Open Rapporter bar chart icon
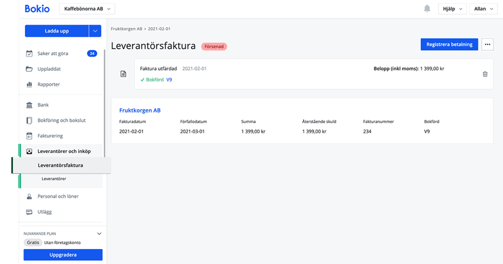This screenshot has height=264, width=503. point(29,84)
